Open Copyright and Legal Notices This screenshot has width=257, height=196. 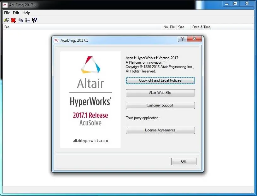[160, 80]
